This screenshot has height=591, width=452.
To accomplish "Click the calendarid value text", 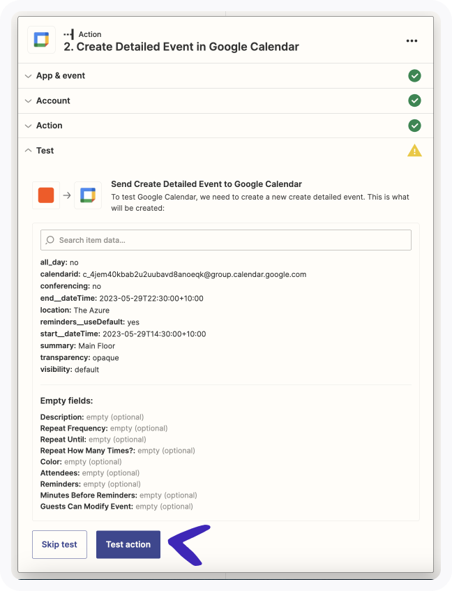I will tap(195, 274).
